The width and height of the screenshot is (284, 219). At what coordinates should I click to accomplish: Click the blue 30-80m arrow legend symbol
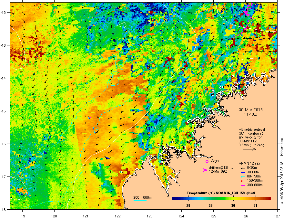(243, 172)
